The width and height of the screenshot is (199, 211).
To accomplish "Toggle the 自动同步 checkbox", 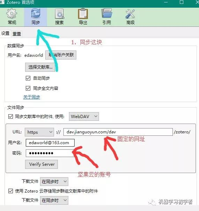I will coord(28,78).
